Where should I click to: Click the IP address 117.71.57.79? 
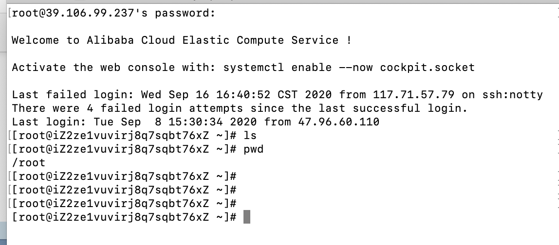[x=413, y=95]
